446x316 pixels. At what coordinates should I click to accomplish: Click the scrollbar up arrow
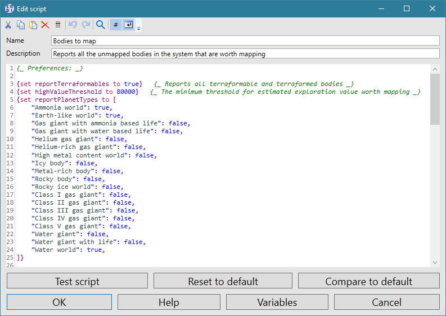tap(435, 69)
